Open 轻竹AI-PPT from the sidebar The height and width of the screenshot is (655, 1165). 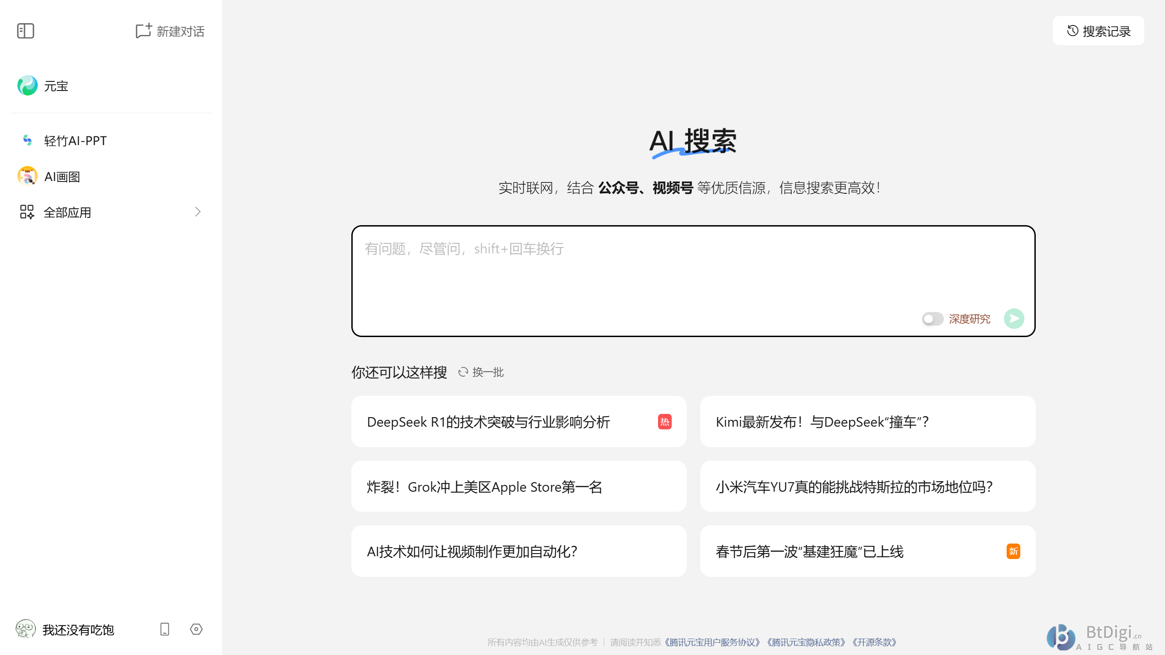coord(75,141)
